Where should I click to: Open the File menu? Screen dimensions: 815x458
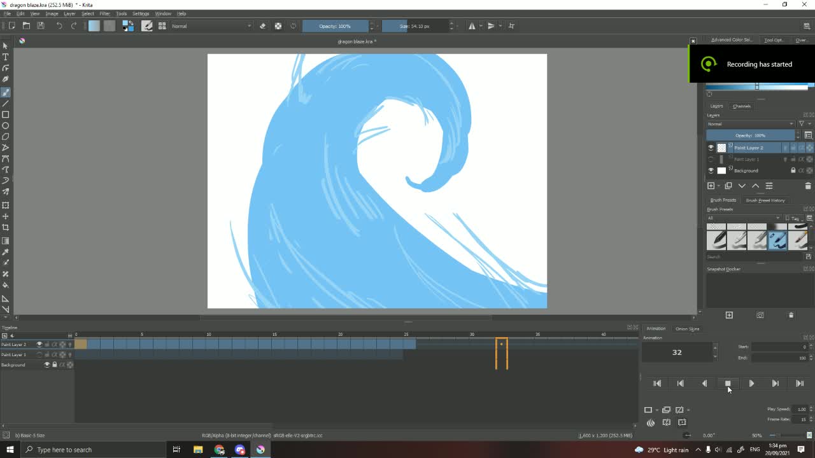(7, 13)
